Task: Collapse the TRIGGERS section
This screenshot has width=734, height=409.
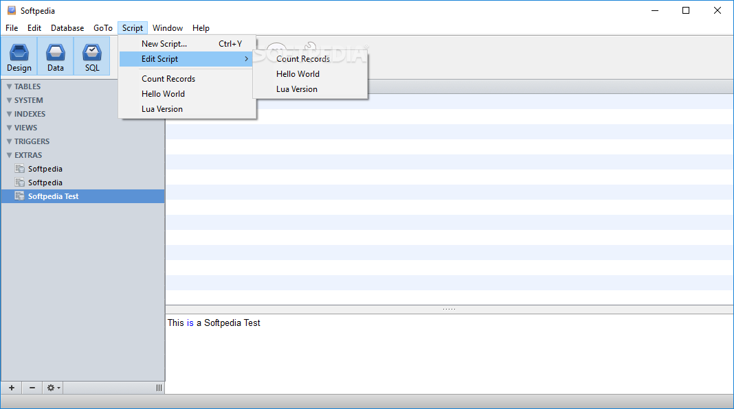Action: coord(9,141)
